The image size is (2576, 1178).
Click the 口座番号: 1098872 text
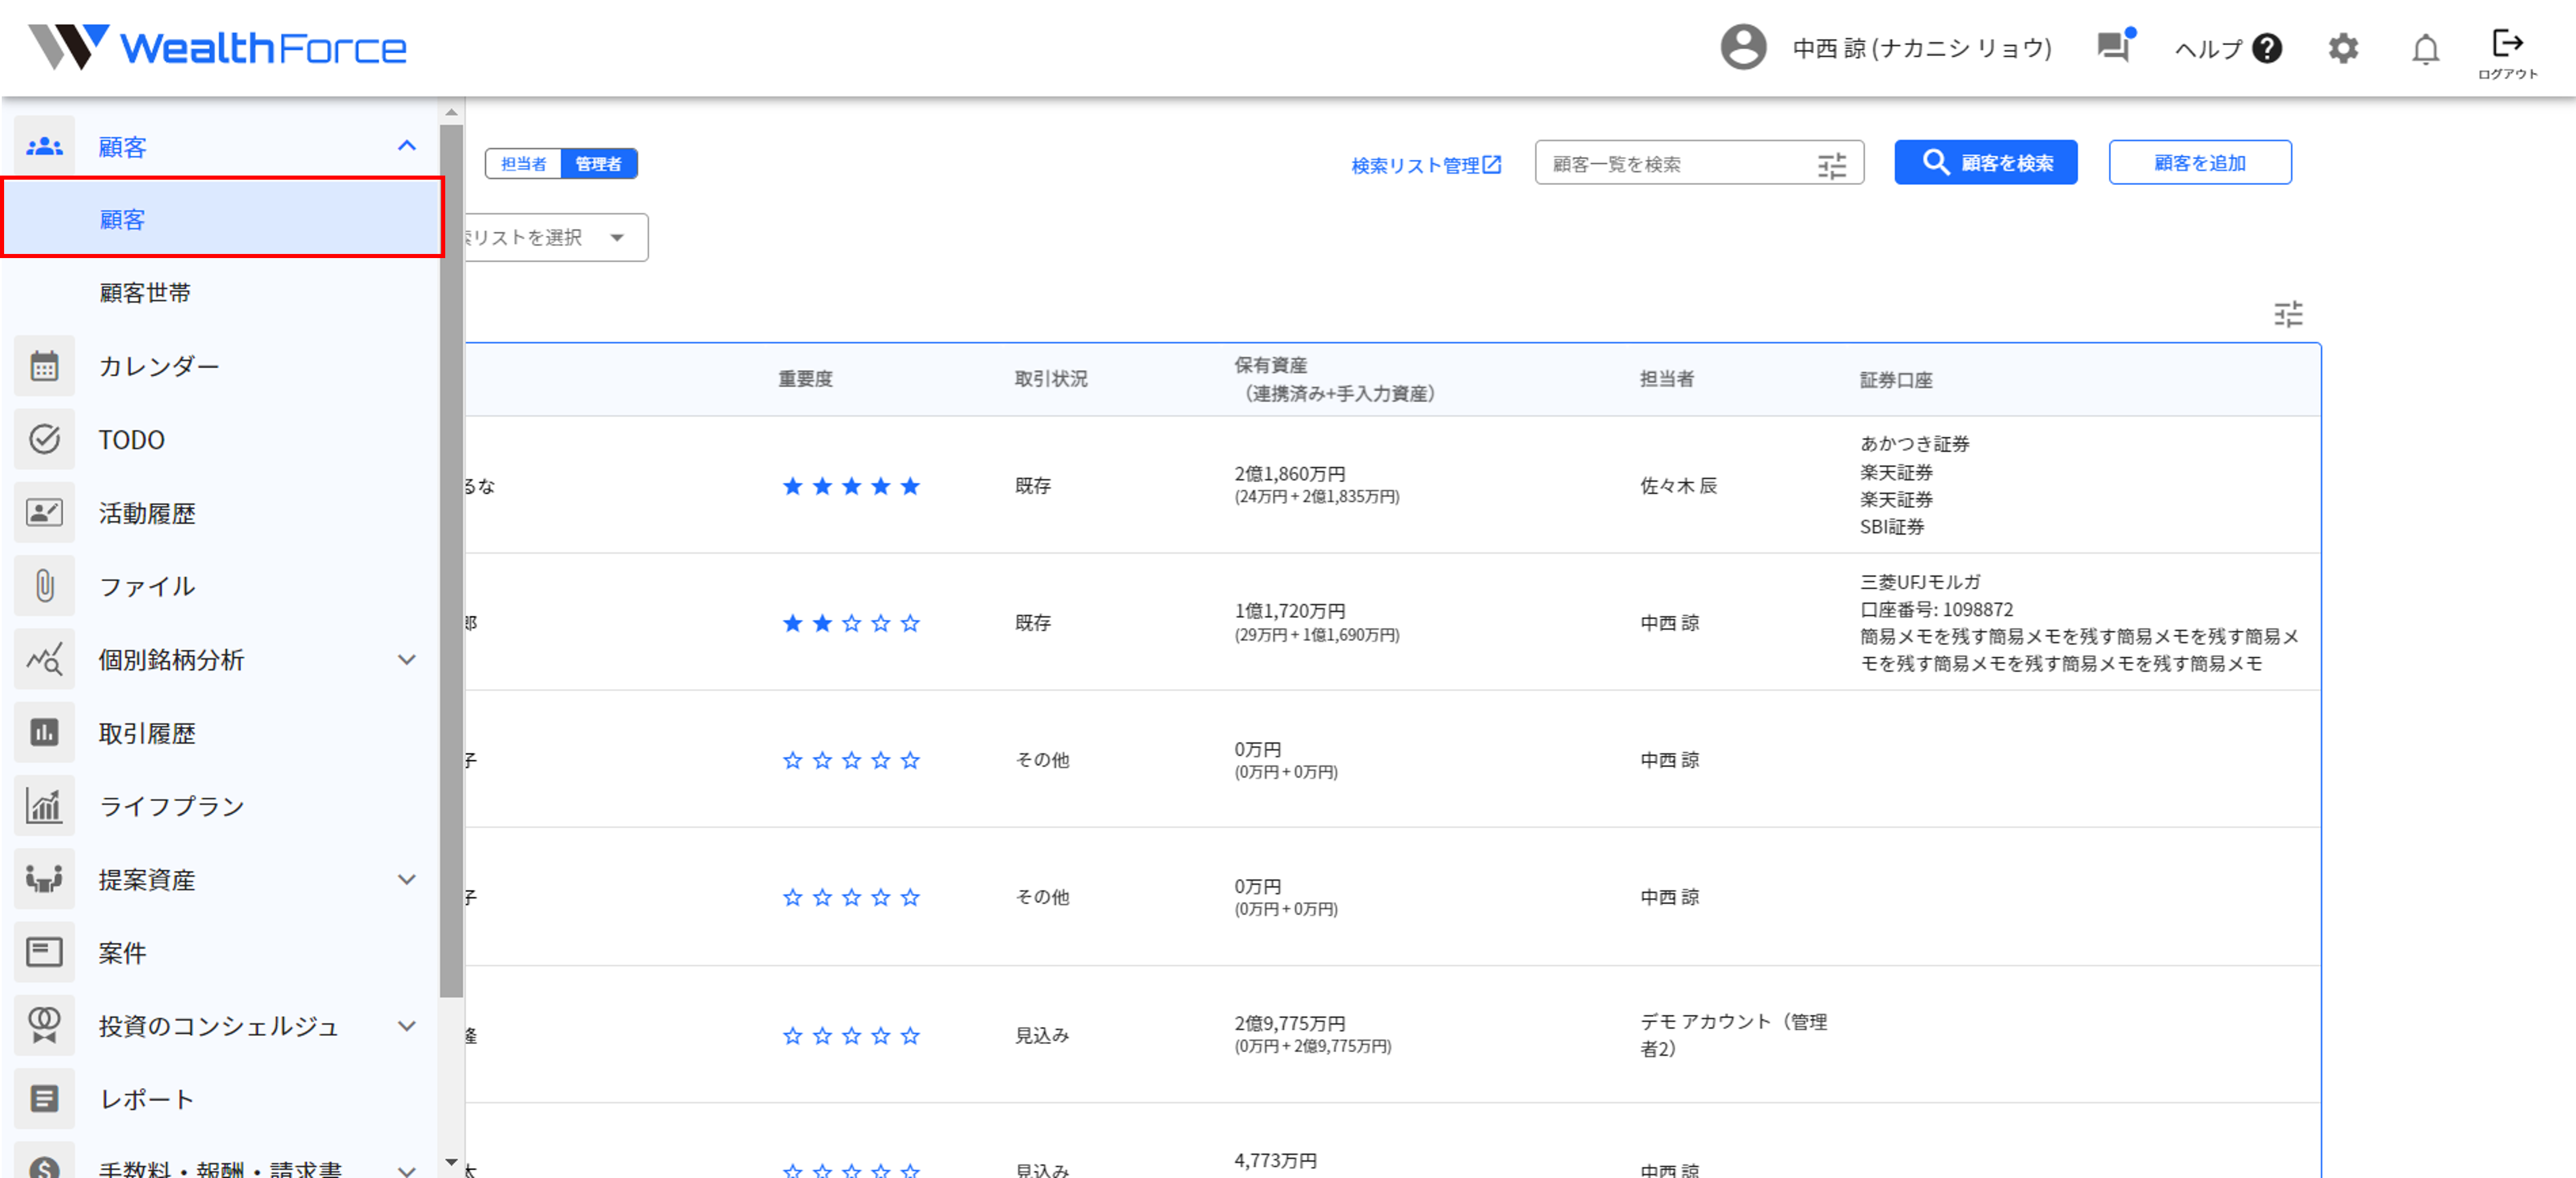[x=1936, y=609]
